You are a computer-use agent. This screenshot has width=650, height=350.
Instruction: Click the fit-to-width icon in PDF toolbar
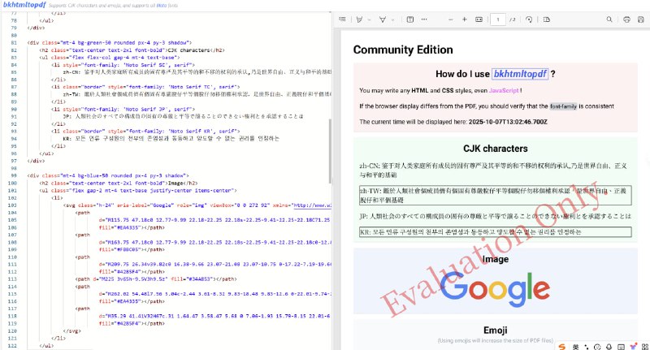(479, 19)
